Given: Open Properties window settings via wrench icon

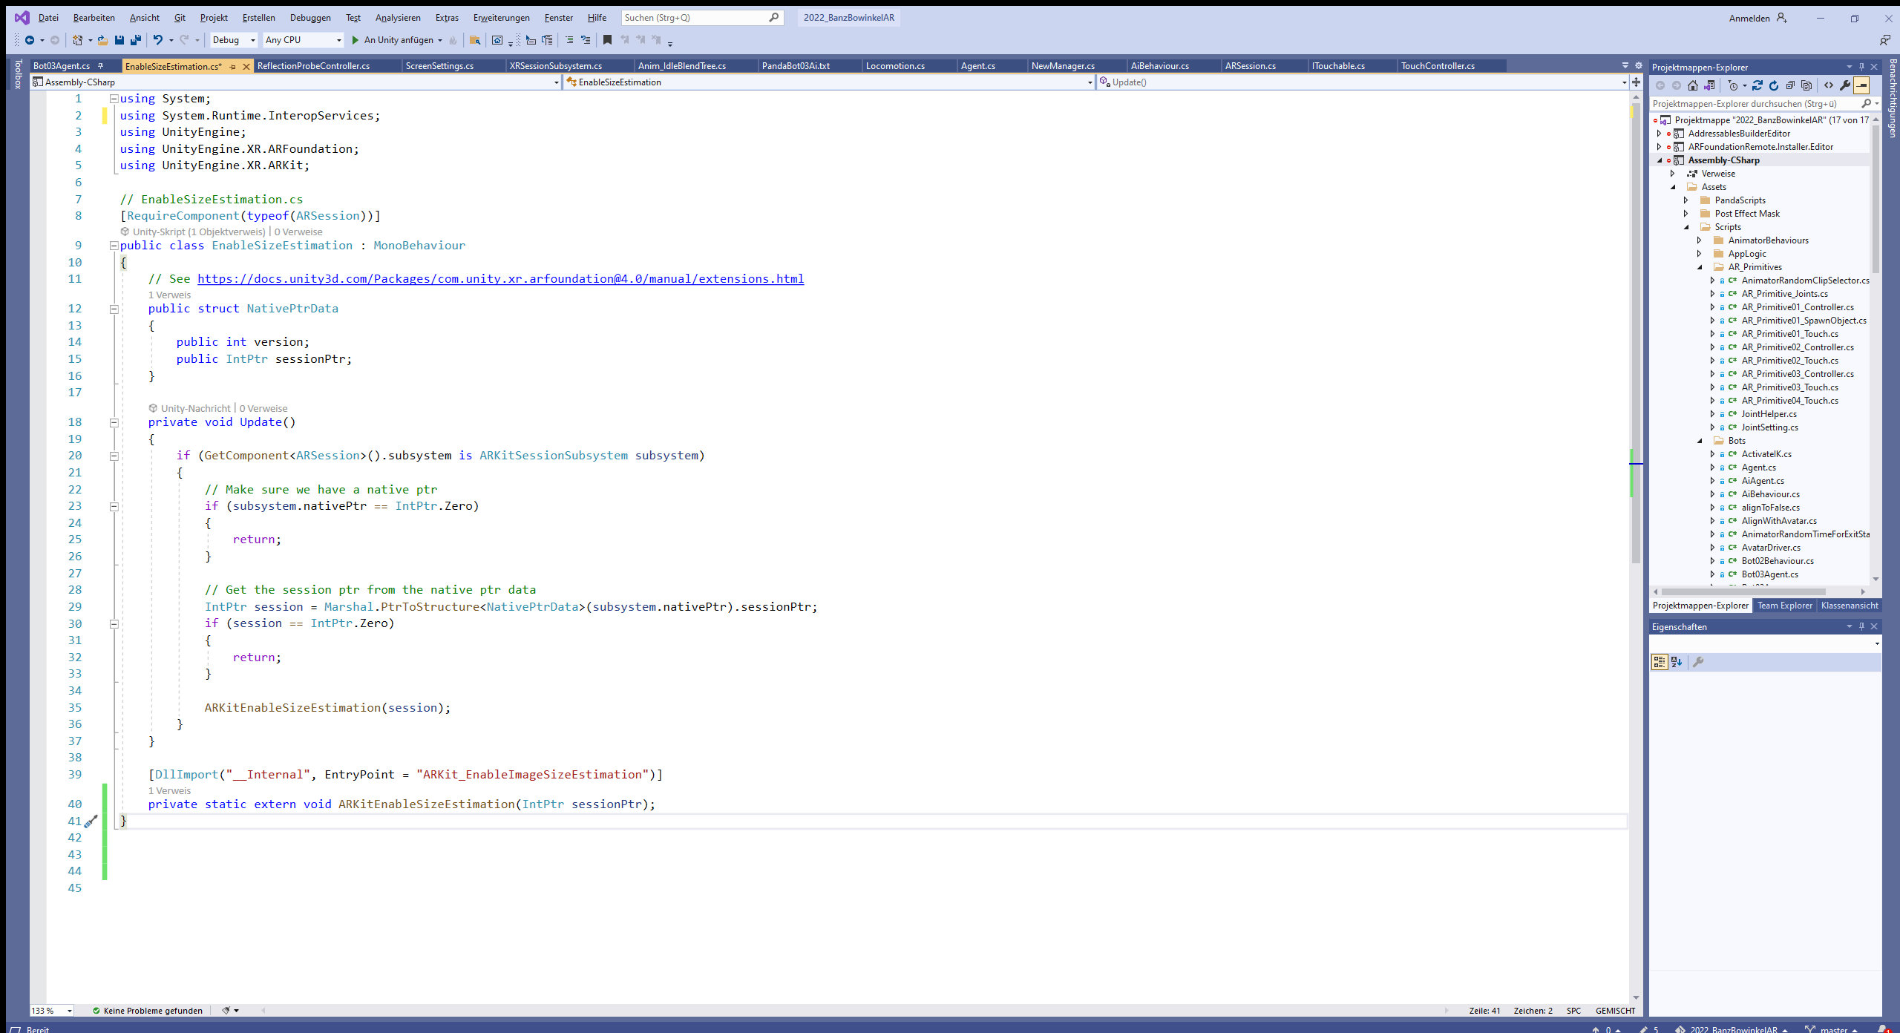Looking at the screenshot, I should coord(1699,662).
